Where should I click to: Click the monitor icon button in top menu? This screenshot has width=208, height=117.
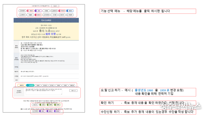[22, 15]
